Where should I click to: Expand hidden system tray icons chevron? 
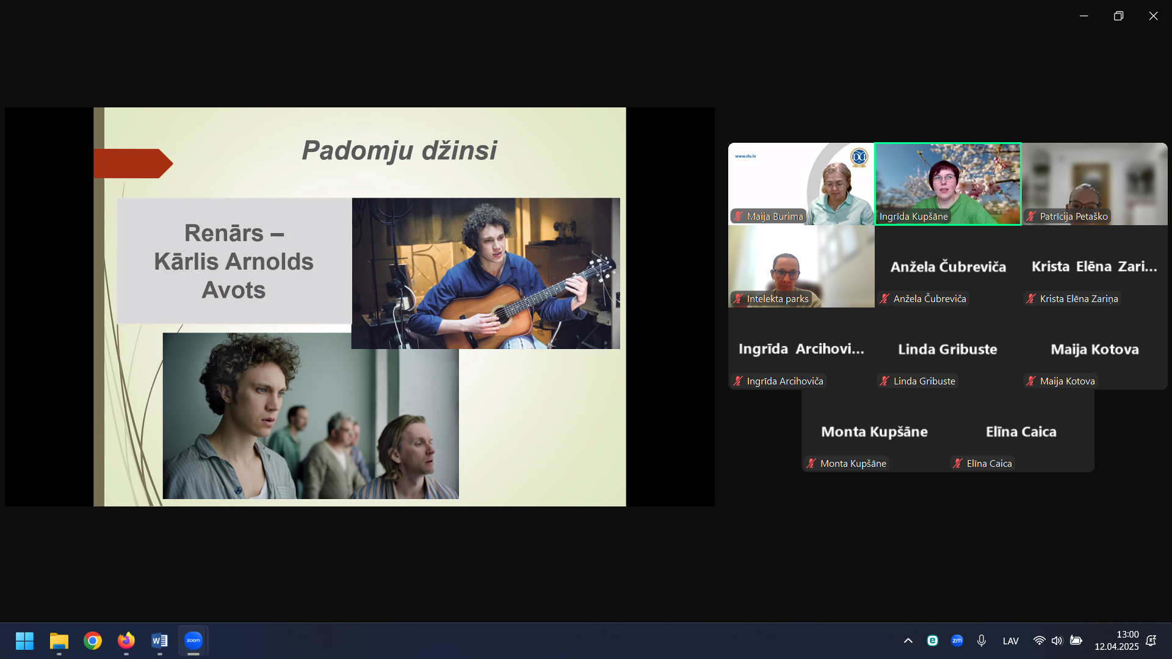tap(908, 641)
